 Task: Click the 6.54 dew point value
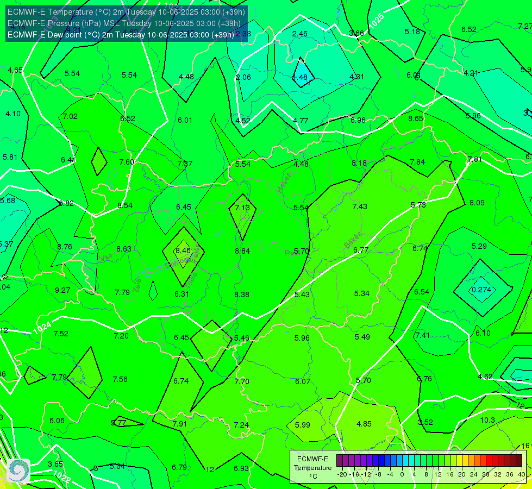pos(421,292)
